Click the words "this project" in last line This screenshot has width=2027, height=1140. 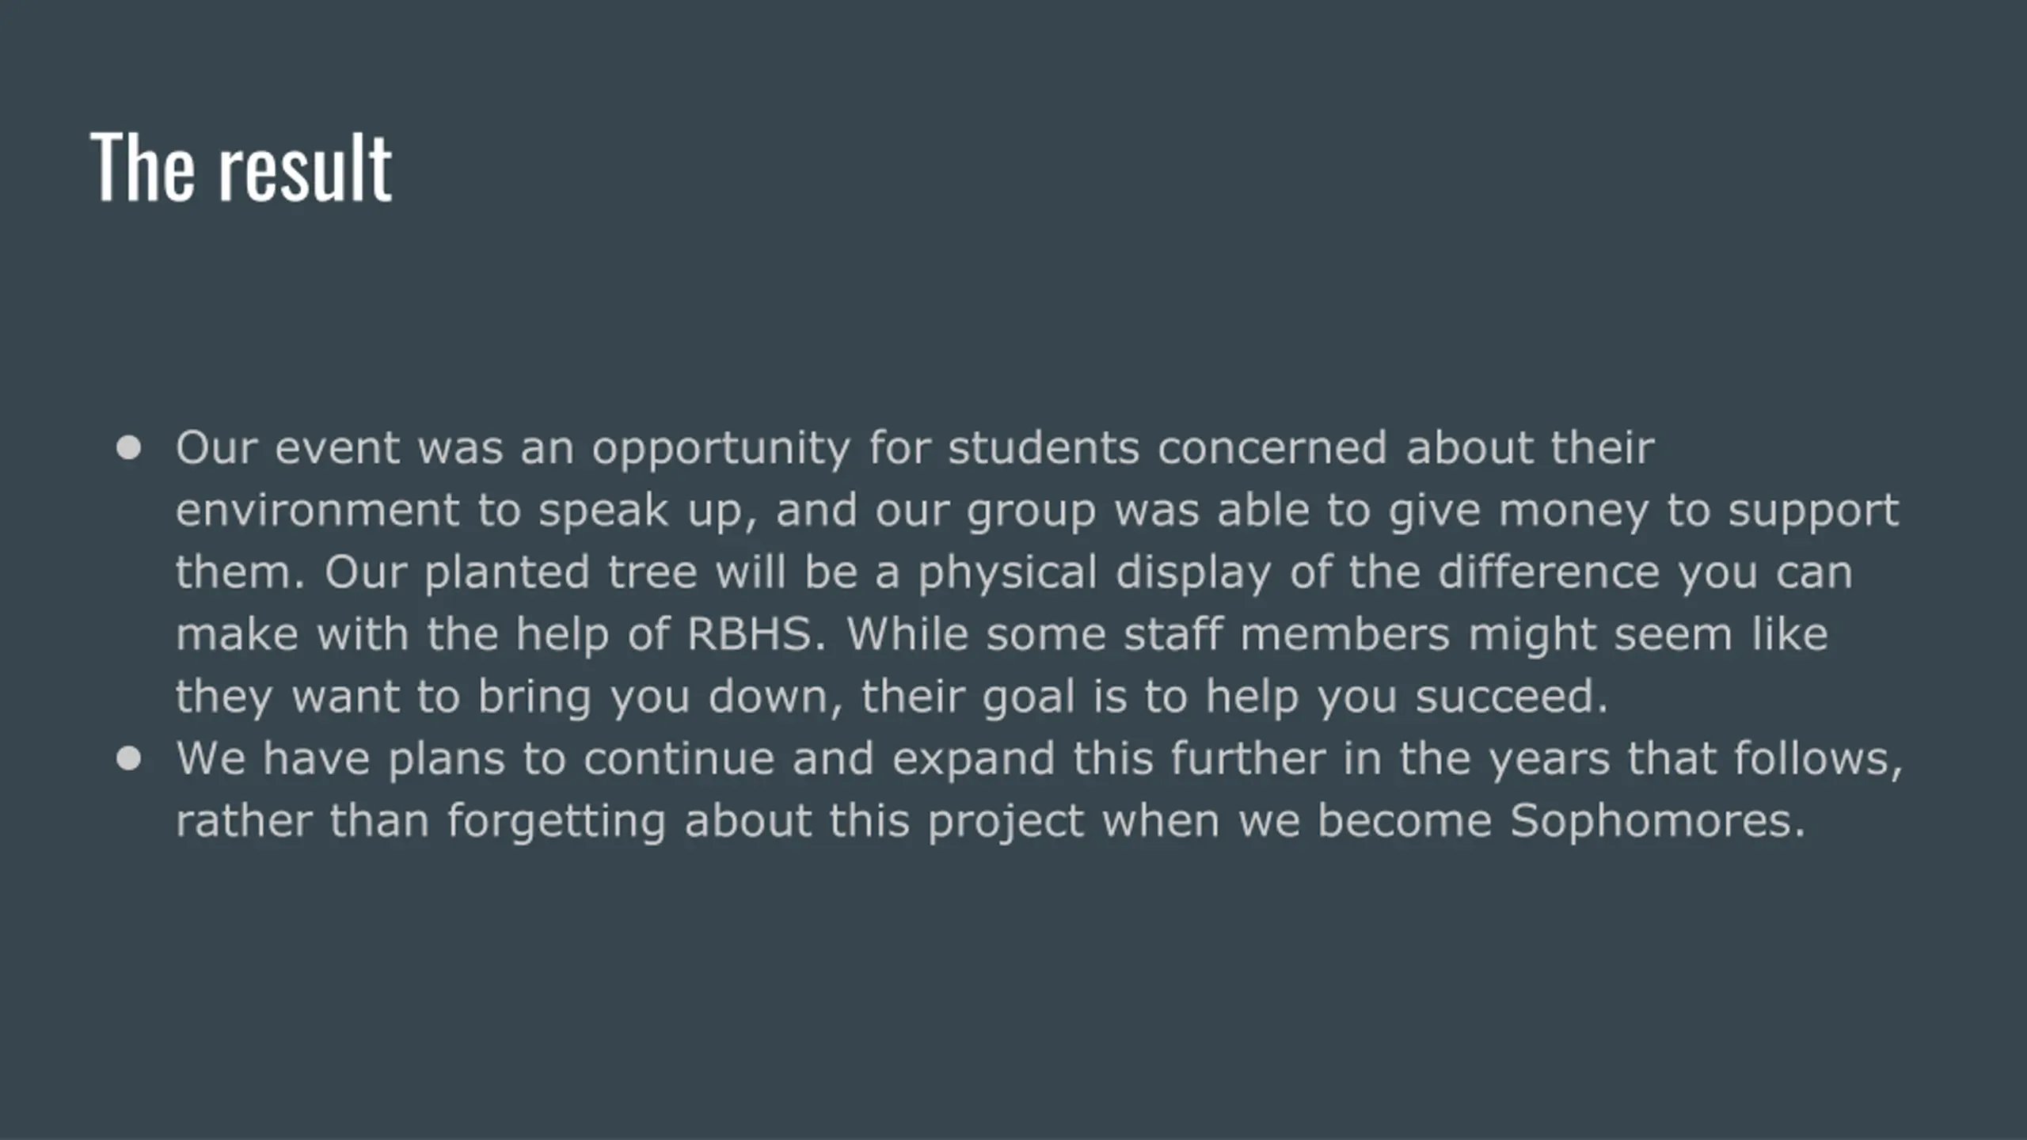click(x=956, y=820)
